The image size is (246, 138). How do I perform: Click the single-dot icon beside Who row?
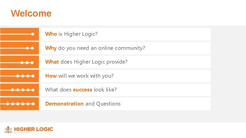(x=33, y=34)
